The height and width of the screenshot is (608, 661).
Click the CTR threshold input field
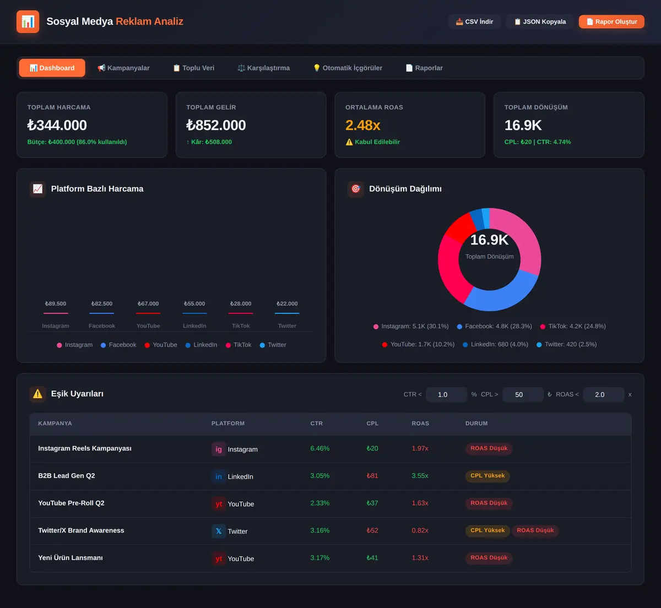446,394
